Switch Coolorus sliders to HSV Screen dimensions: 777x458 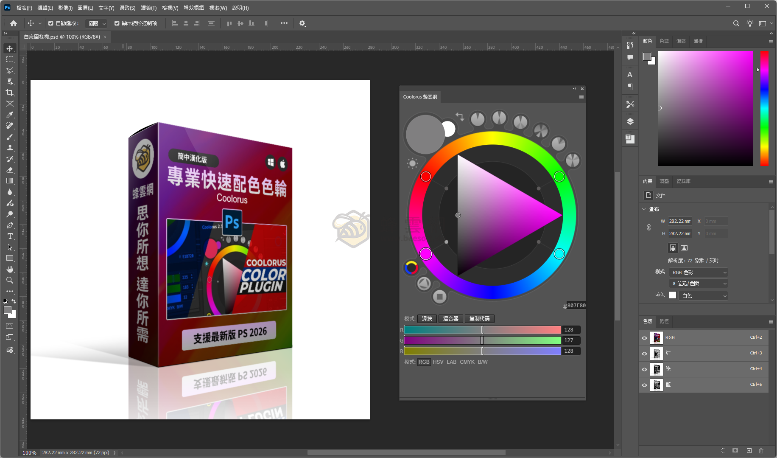click(438, 362)
